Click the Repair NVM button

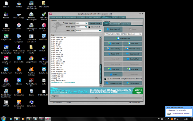point(113,54)
